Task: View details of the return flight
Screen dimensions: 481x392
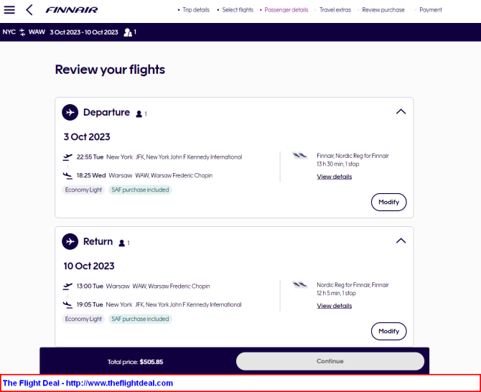Action: point(335,306)
